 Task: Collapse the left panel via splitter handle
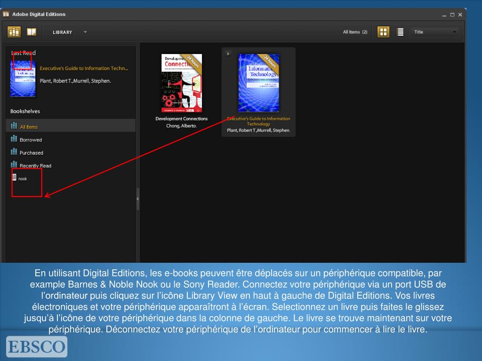(x=138, y=199)
